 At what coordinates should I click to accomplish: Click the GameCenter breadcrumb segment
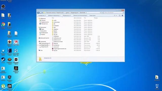tap(83, 13)
